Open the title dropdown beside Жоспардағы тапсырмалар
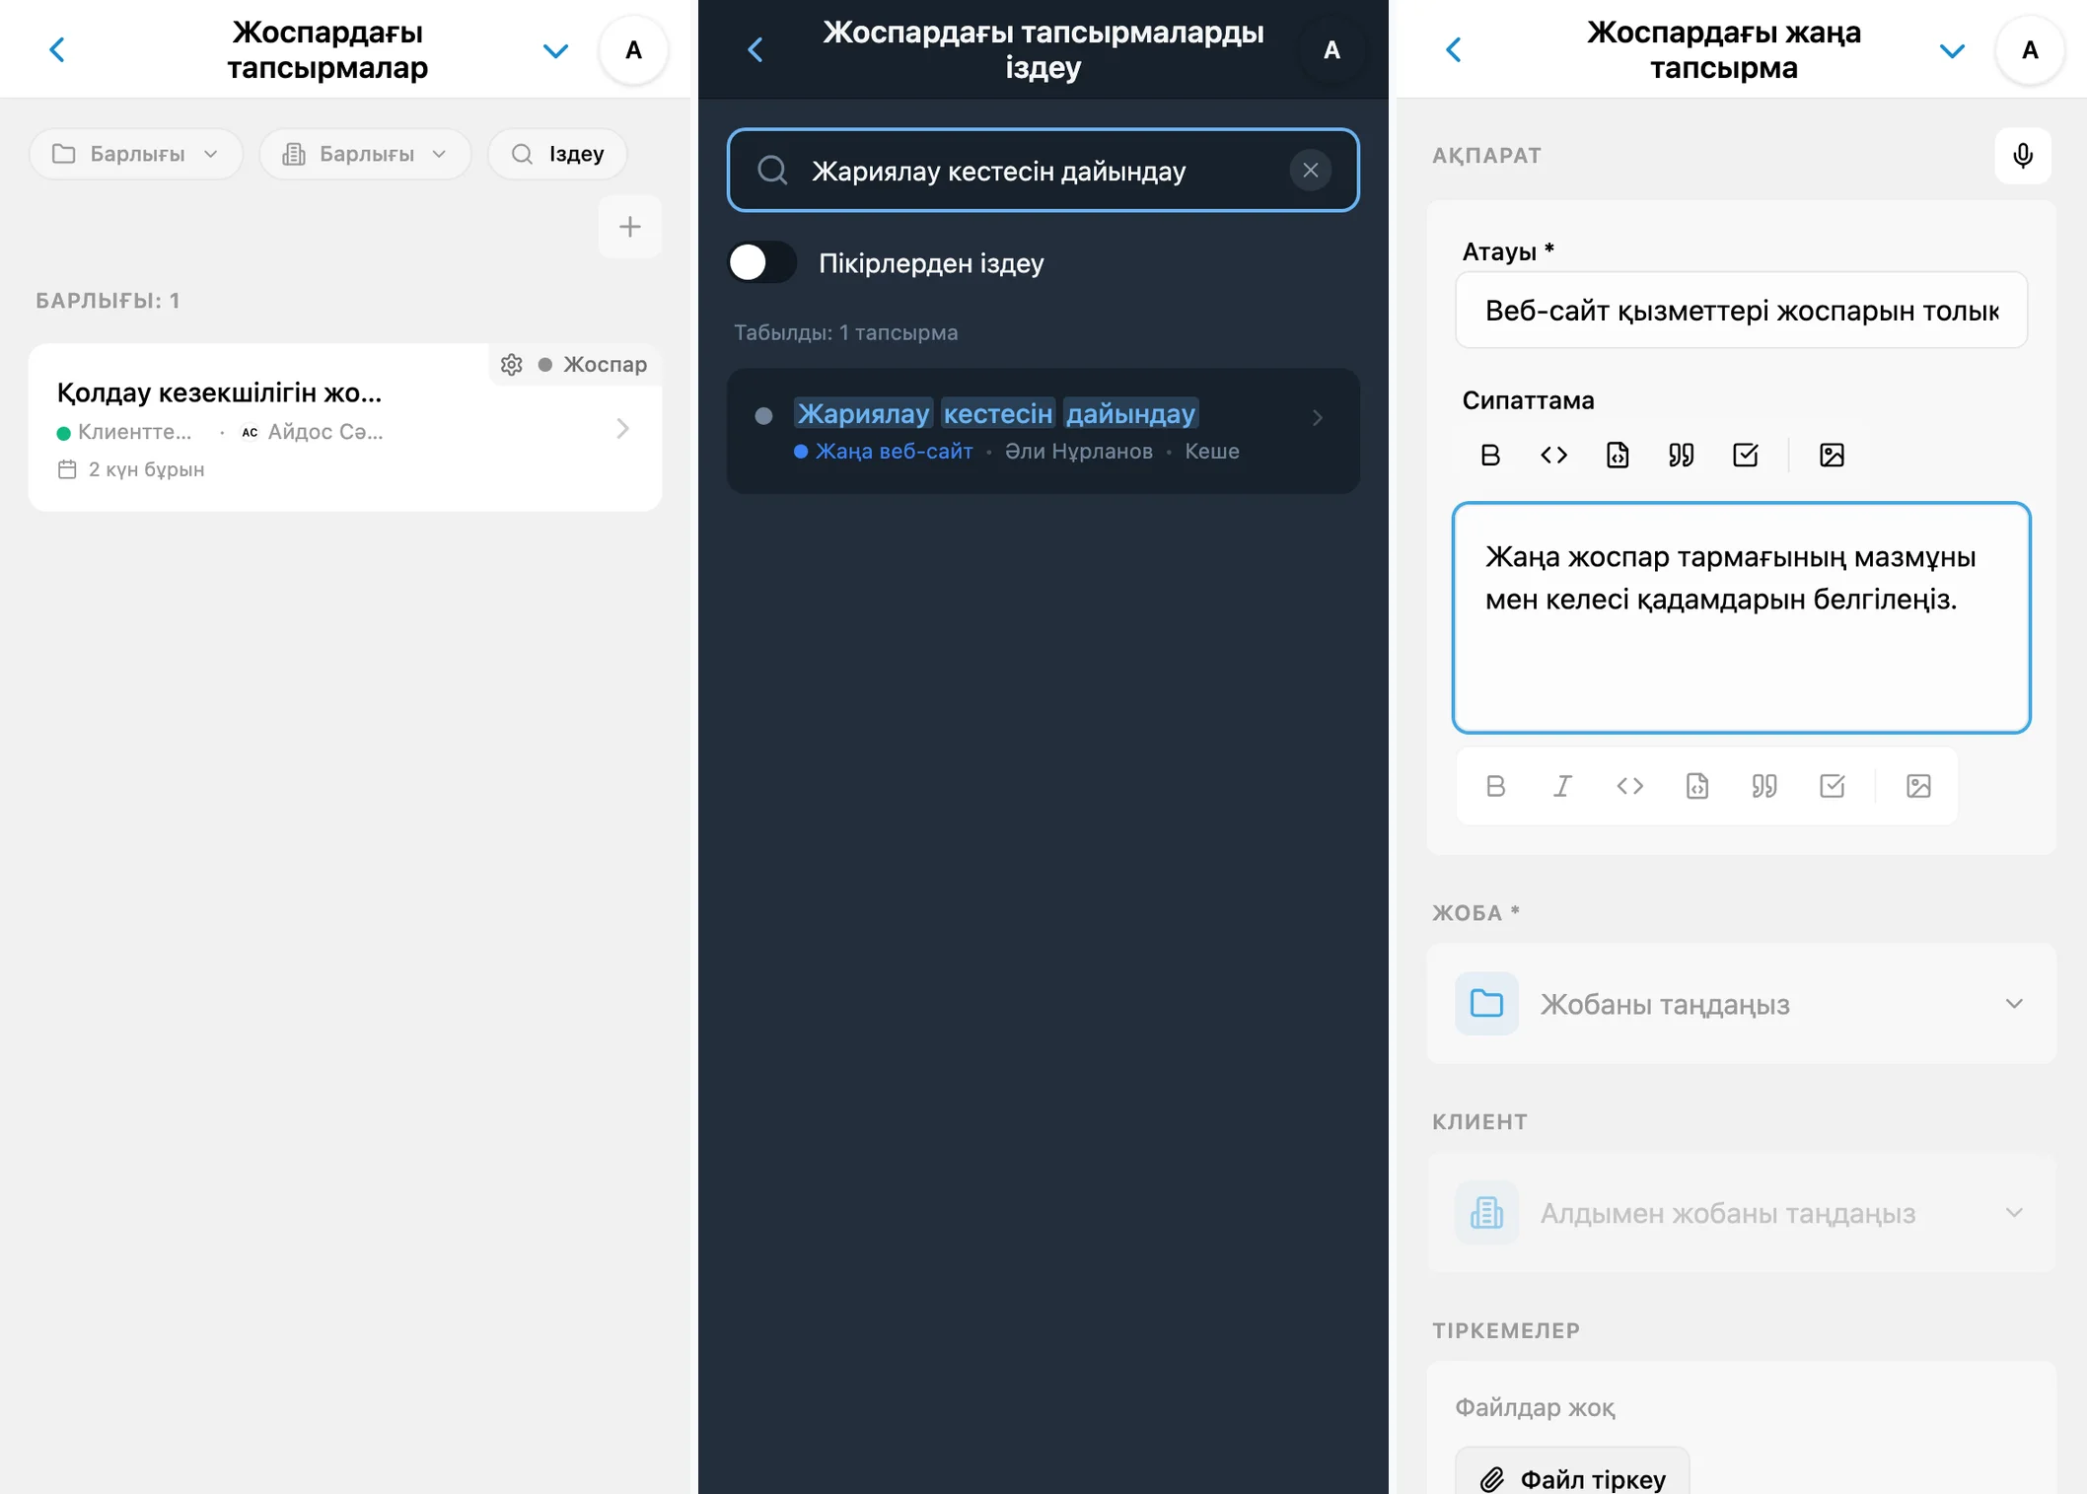This screenshot has height=1494, width=2087. tap(556, 50)
